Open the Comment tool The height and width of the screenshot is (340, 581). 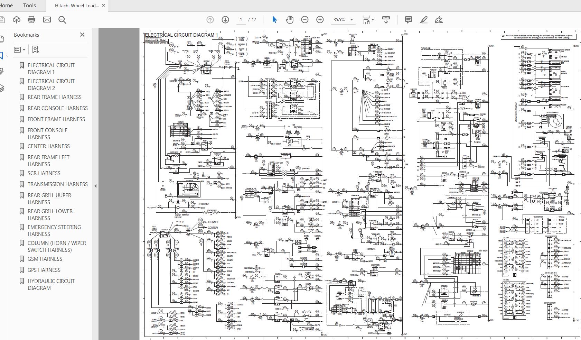pos(409,20)
